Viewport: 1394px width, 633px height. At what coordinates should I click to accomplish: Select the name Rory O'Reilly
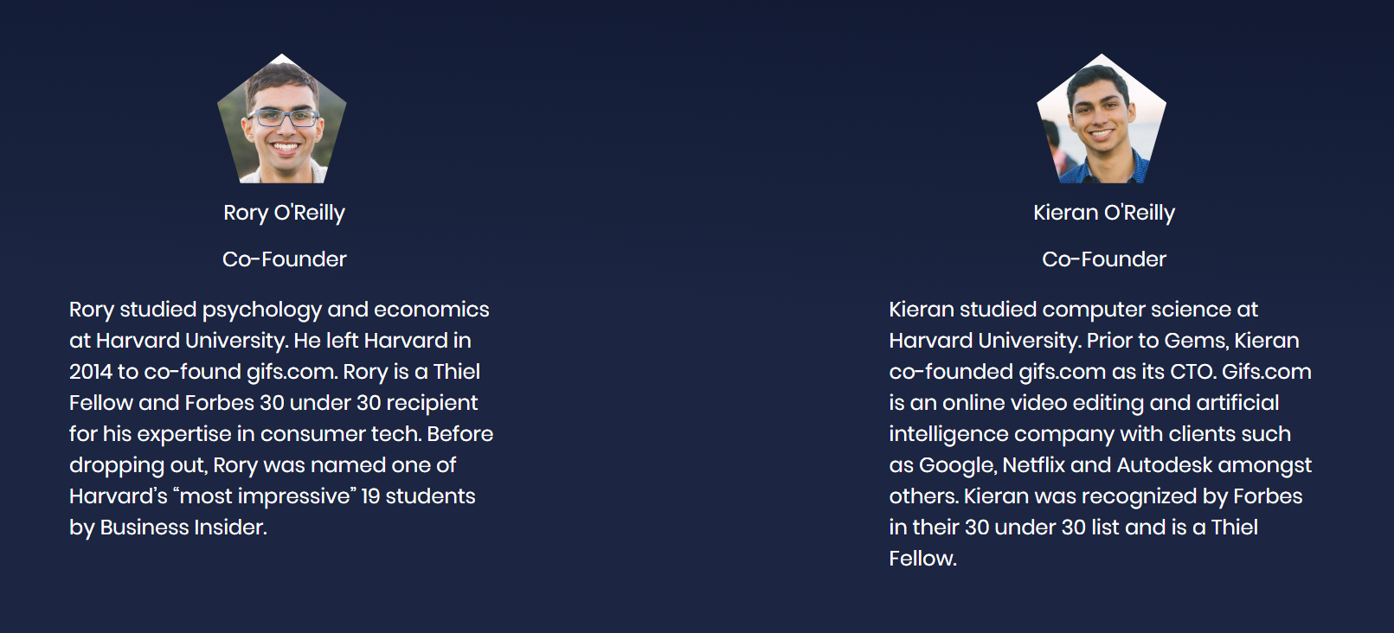pyautogui.click(x=284, y=213)
